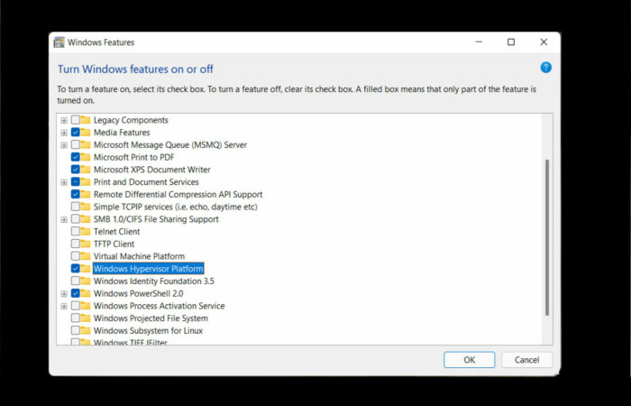Image resolution: width=631 pixels, height=406 pixels.
Task: Maximize the Windows Features window
Action: (x=511, y=42)
